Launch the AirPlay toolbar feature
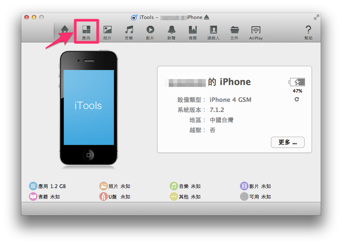Screen dimensions: 342x245 click(x=256, y=33)
